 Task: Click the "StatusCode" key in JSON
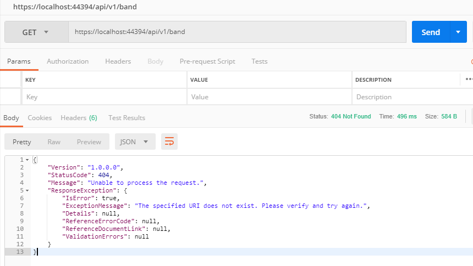(69, 175)
